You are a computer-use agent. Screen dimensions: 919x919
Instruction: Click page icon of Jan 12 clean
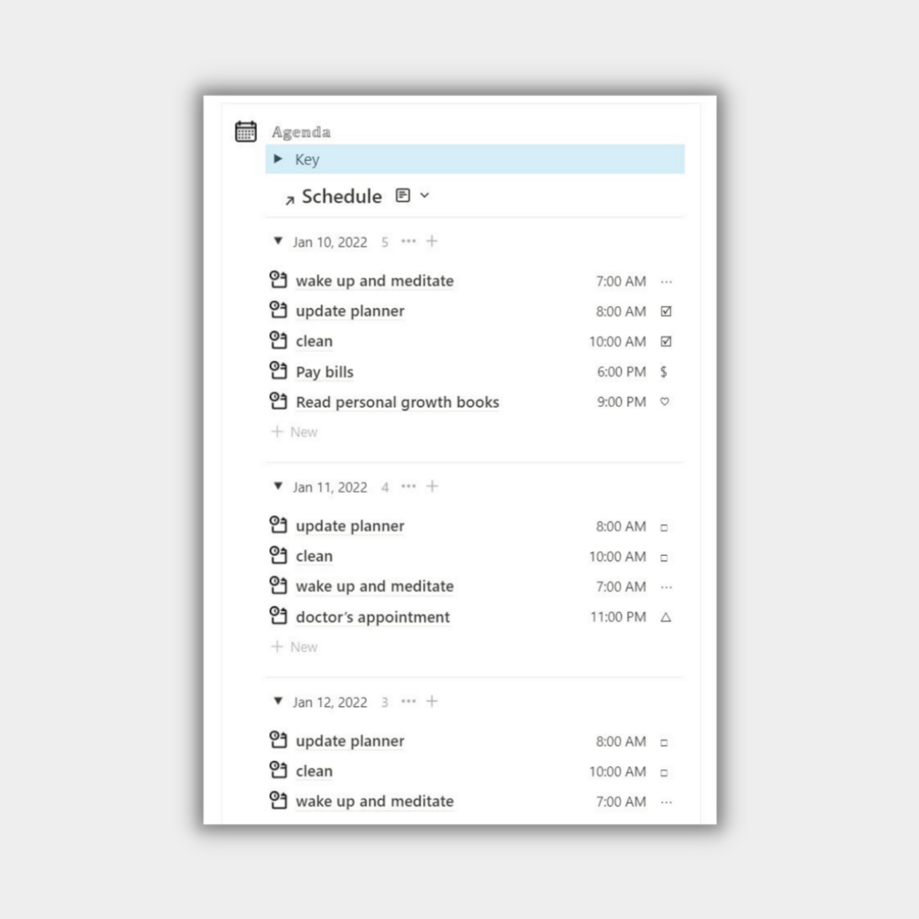pos(278,770)
